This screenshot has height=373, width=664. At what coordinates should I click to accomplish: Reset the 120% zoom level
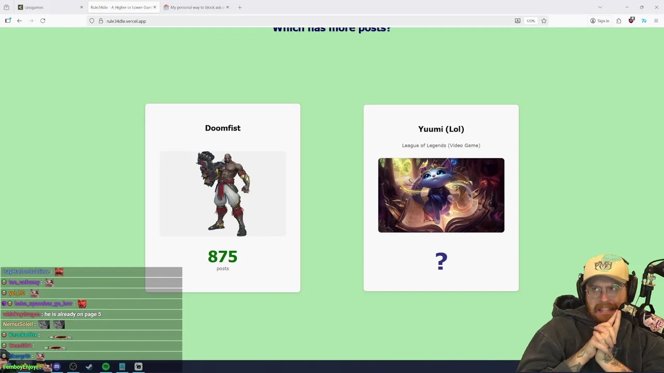531,21
